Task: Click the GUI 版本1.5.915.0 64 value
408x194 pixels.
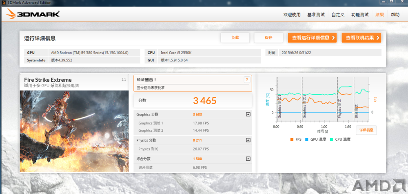Action: coord(174,60)
